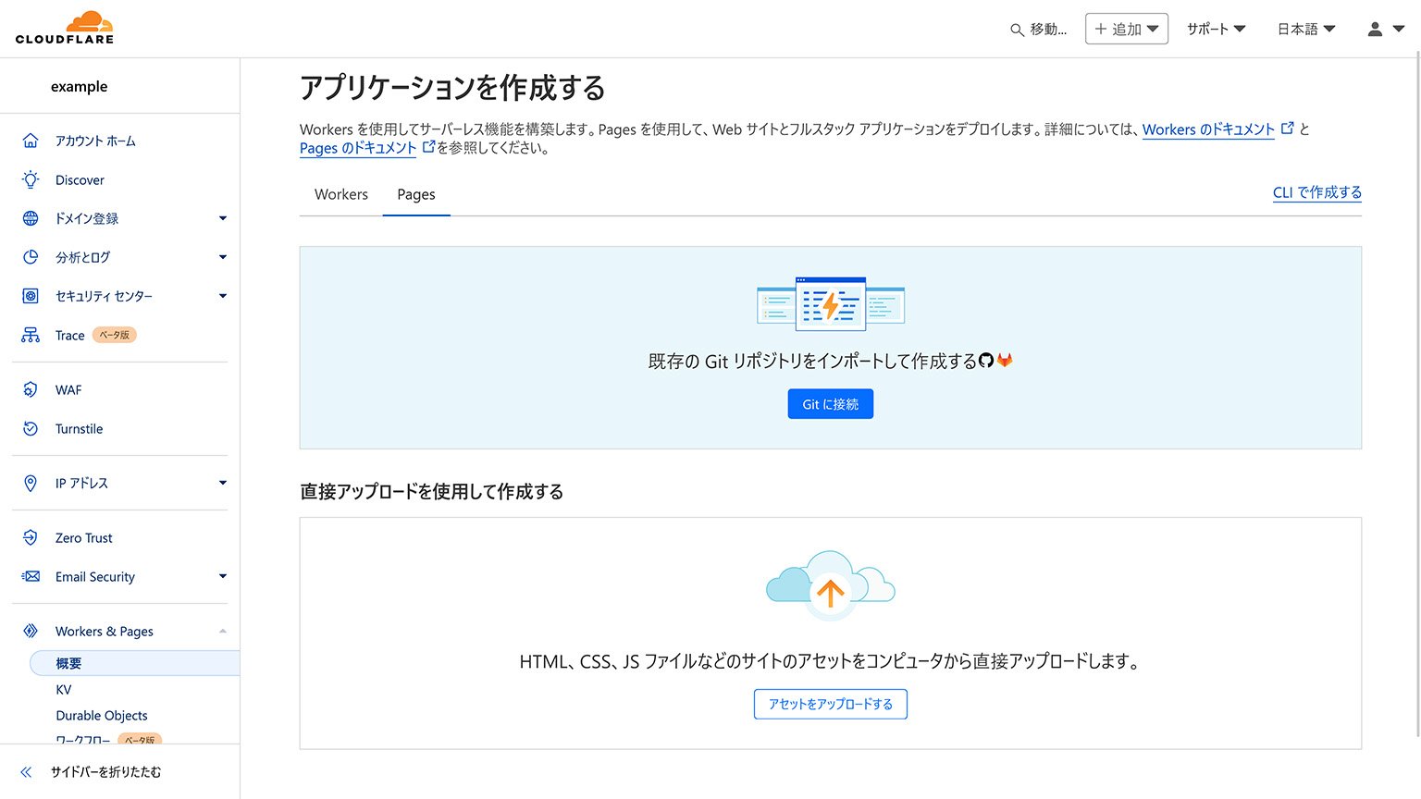Image resolution: width=1421 pixels, height=799 pixels.
Task: Click the アプリケーションを作成する heading
Action: [452, 88]
